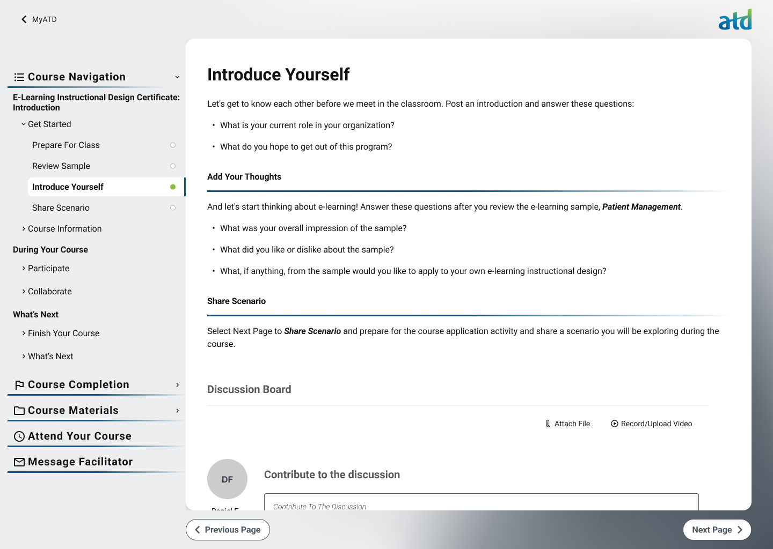This screenshot has width=773, height=549.
Task: Click the Message Facilitator envelope icon
Action: click(x=19, y=462)
